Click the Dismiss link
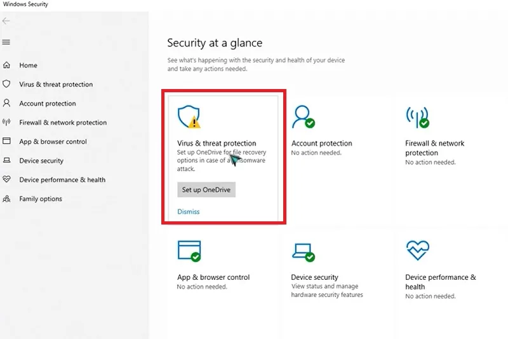 (189, 212)
